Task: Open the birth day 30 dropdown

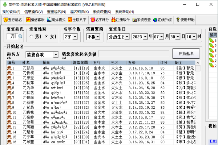Action: point(178,37)
